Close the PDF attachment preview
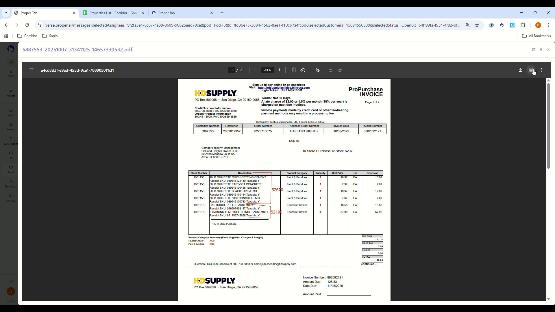Screen dimensions: 555x312 click(548, 50)
